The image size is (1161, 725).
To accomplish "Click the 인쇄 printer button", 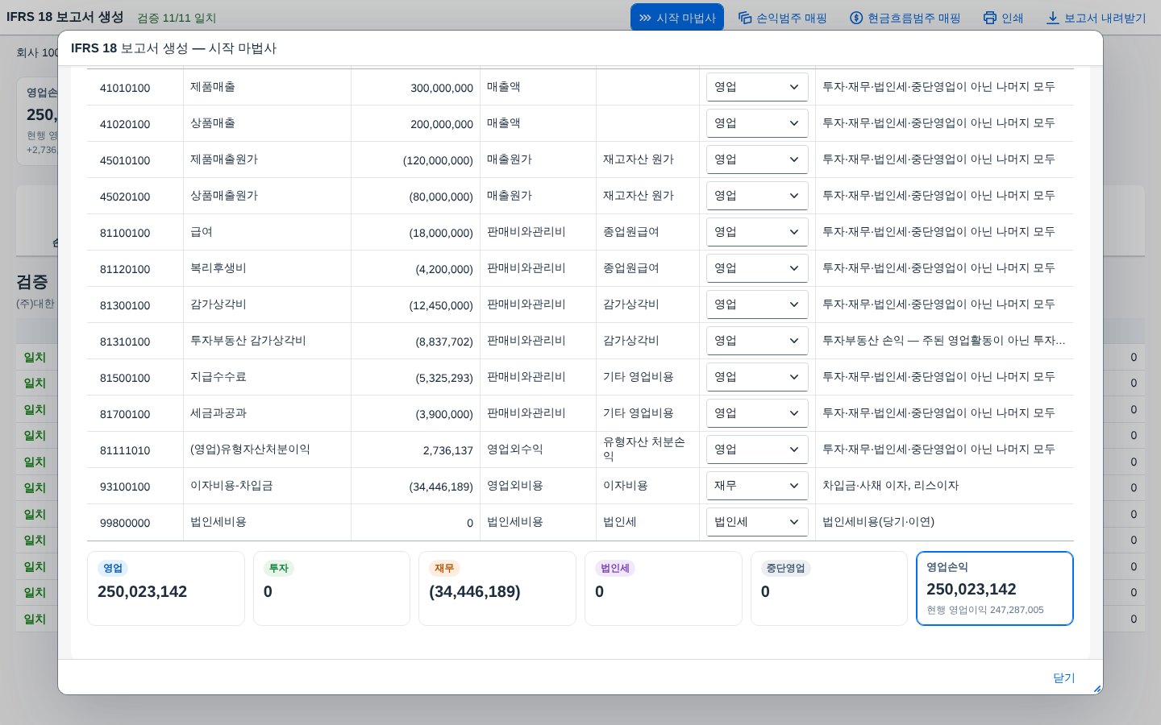I will click(1003, 18).
